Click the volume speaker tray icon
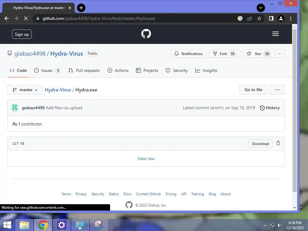 tap(279, 225)
